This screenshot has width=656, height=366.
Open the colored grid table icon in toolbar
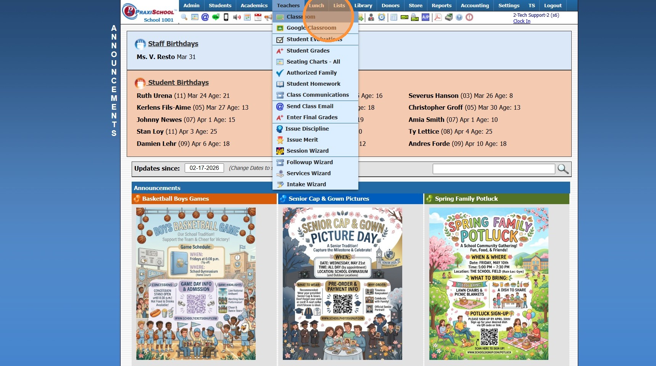[195, 17]
